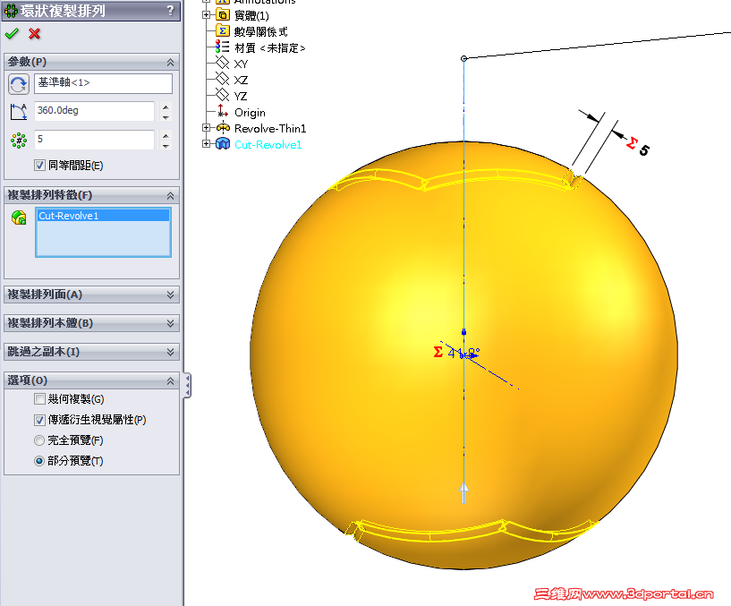This screenshot has width=731, height=606.
Task: Select the Revolve-Thin1 feature icon
Action: [223, 127]
